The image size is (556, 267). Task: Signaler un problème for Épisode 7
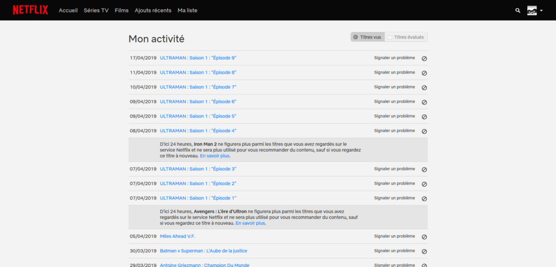click(394, 87)
